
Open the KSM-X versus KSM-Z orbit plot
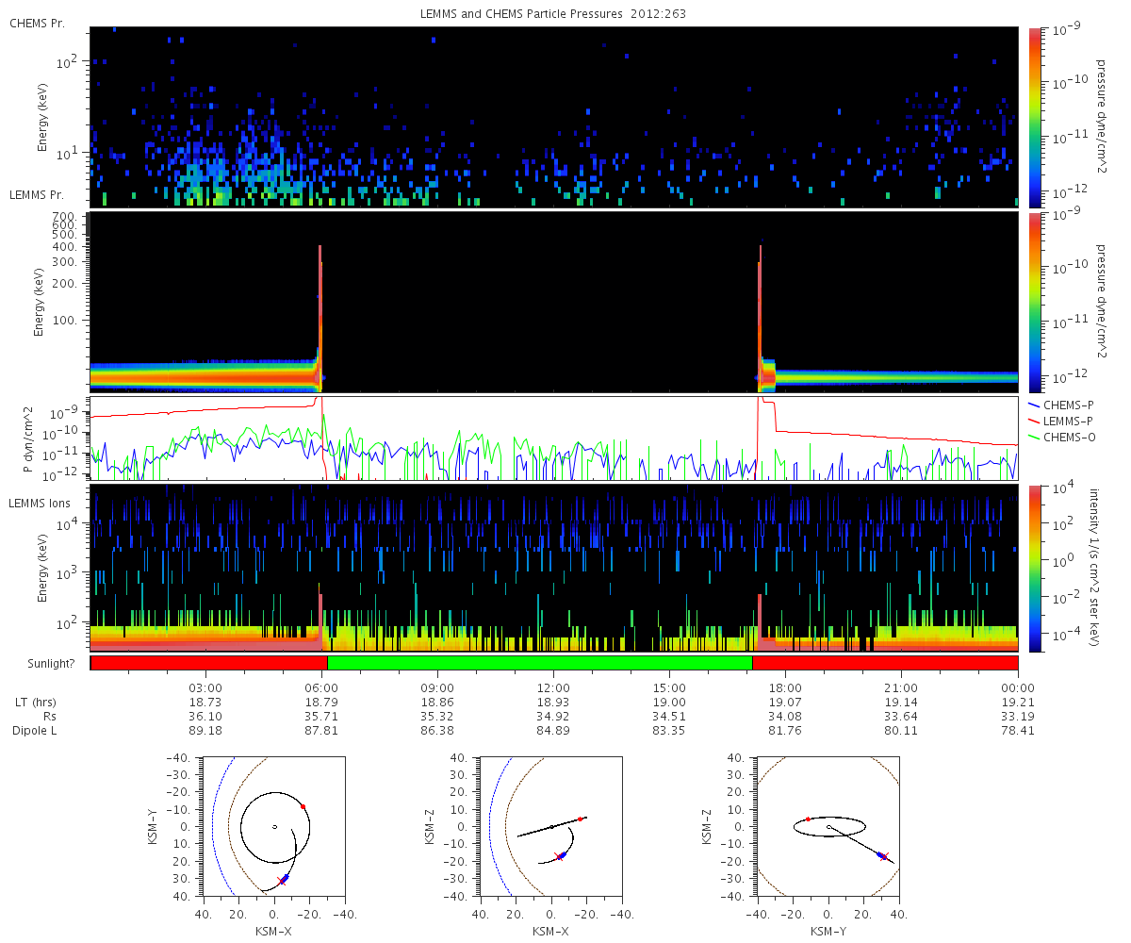[x=550, y=826]
